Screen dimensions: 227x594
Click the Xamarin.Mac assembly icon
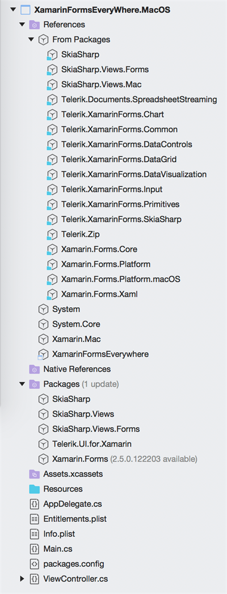[44, 340]
